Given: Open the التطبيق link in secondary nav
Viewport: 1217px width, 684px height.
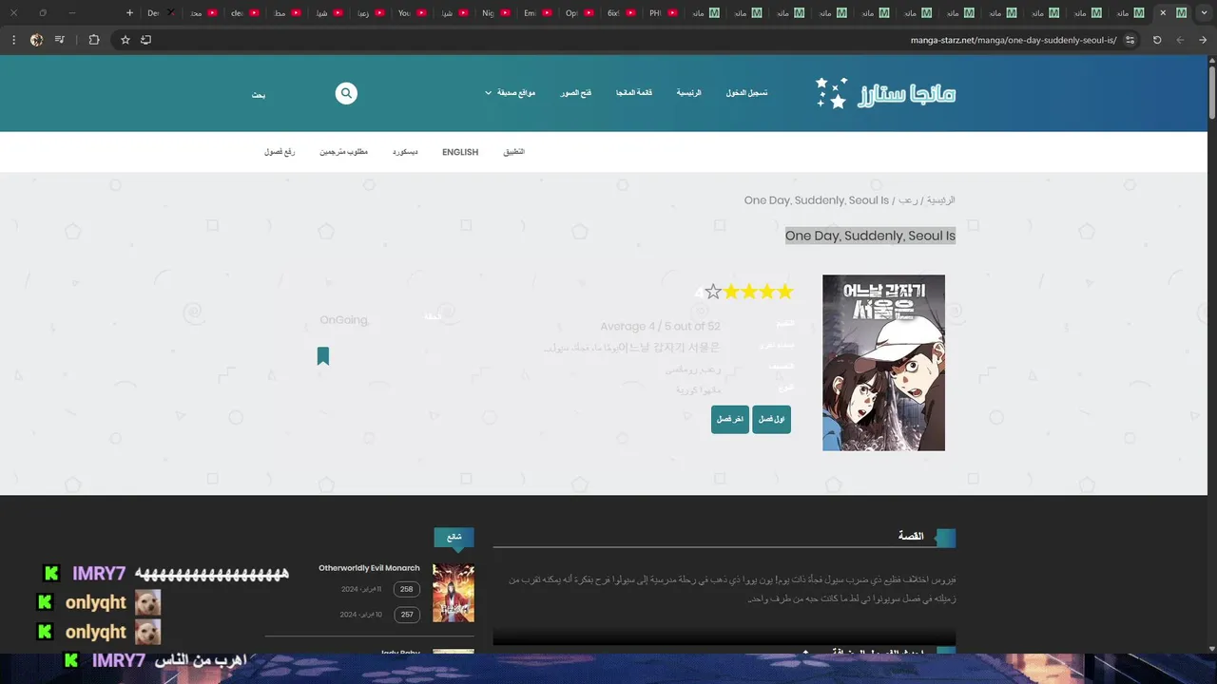Looking at the screenshot, I should (513, 152).
